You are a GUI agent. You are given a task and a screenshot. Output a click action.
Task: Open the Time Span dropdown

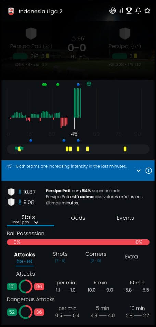(x=25, y=222)
